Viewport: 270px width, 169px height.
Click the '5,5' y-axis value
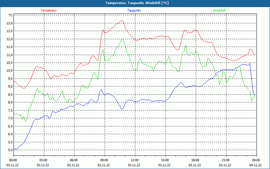[10, 142]
